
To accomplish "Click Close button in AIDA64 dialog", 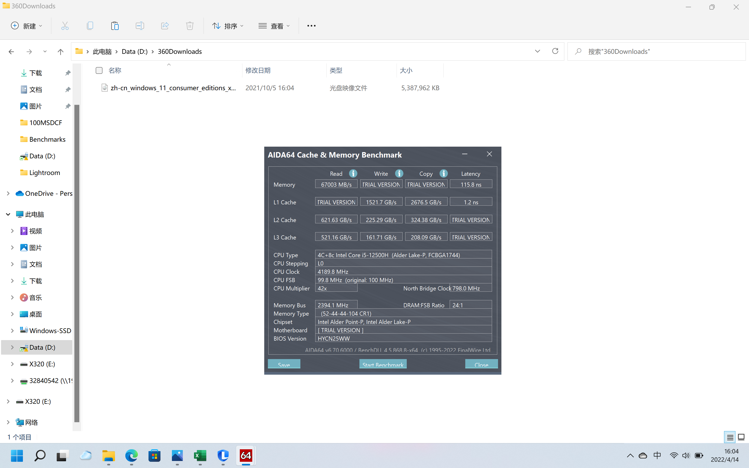I will [481, 364].
